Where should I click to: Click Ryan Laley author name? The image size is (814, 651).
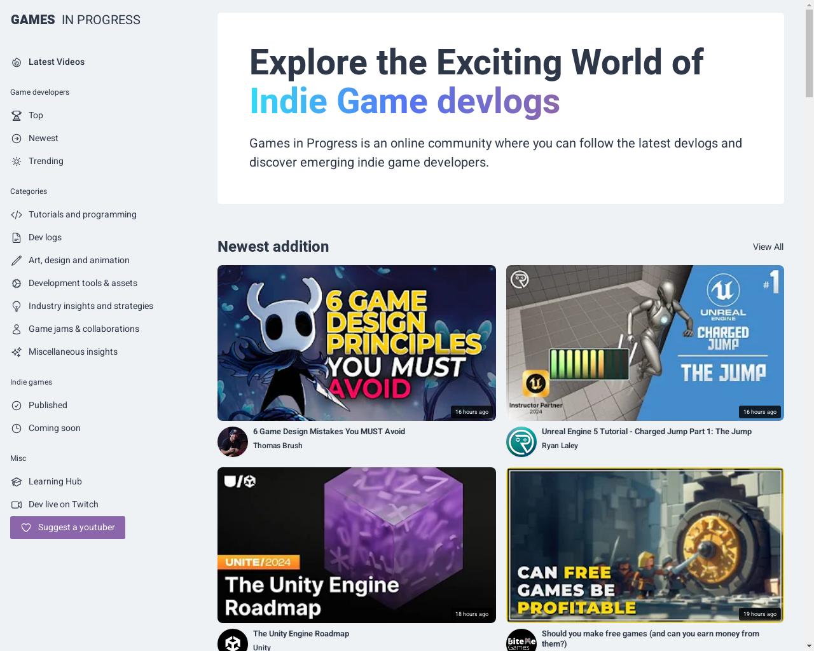pos(560,446)
